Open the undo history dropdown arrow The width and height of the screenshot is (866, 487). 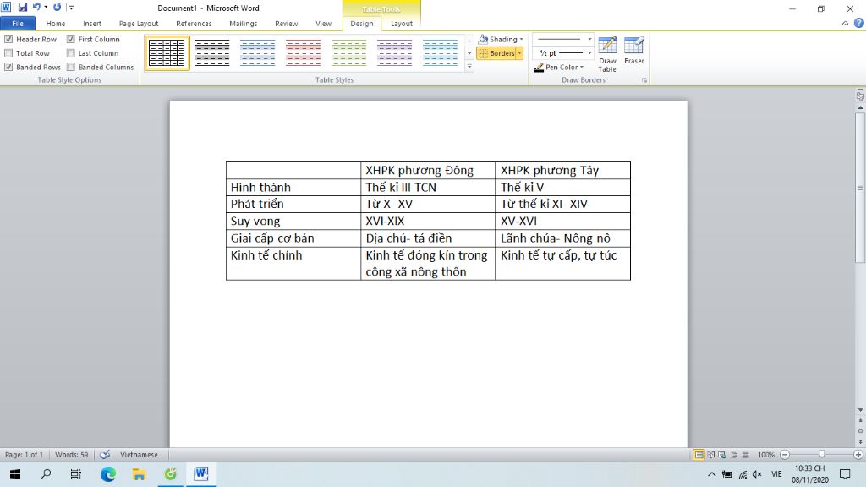[x=46, y=7]
